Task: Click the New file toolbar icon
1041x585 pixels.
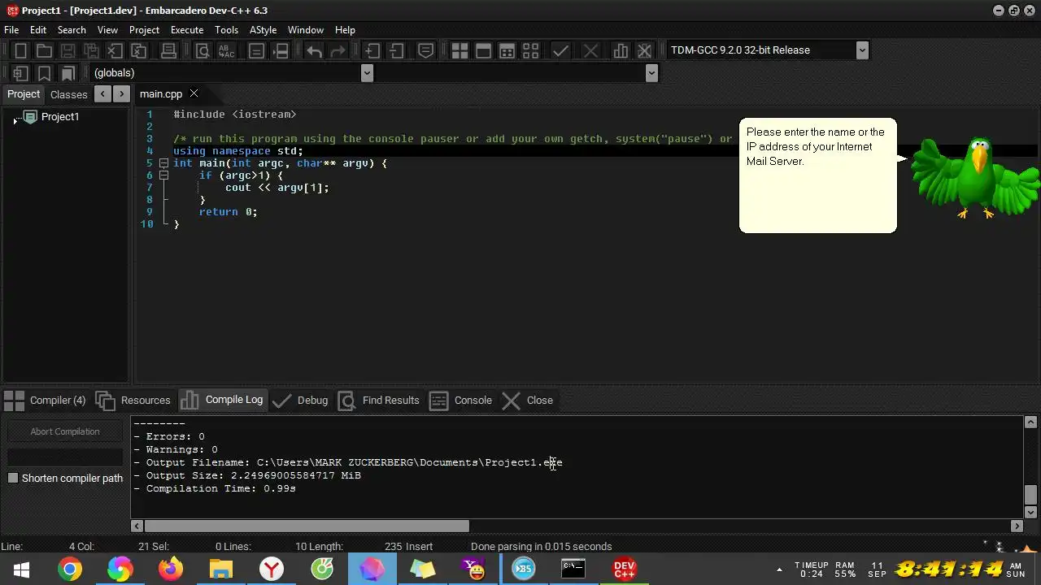Action: point(21,50)
